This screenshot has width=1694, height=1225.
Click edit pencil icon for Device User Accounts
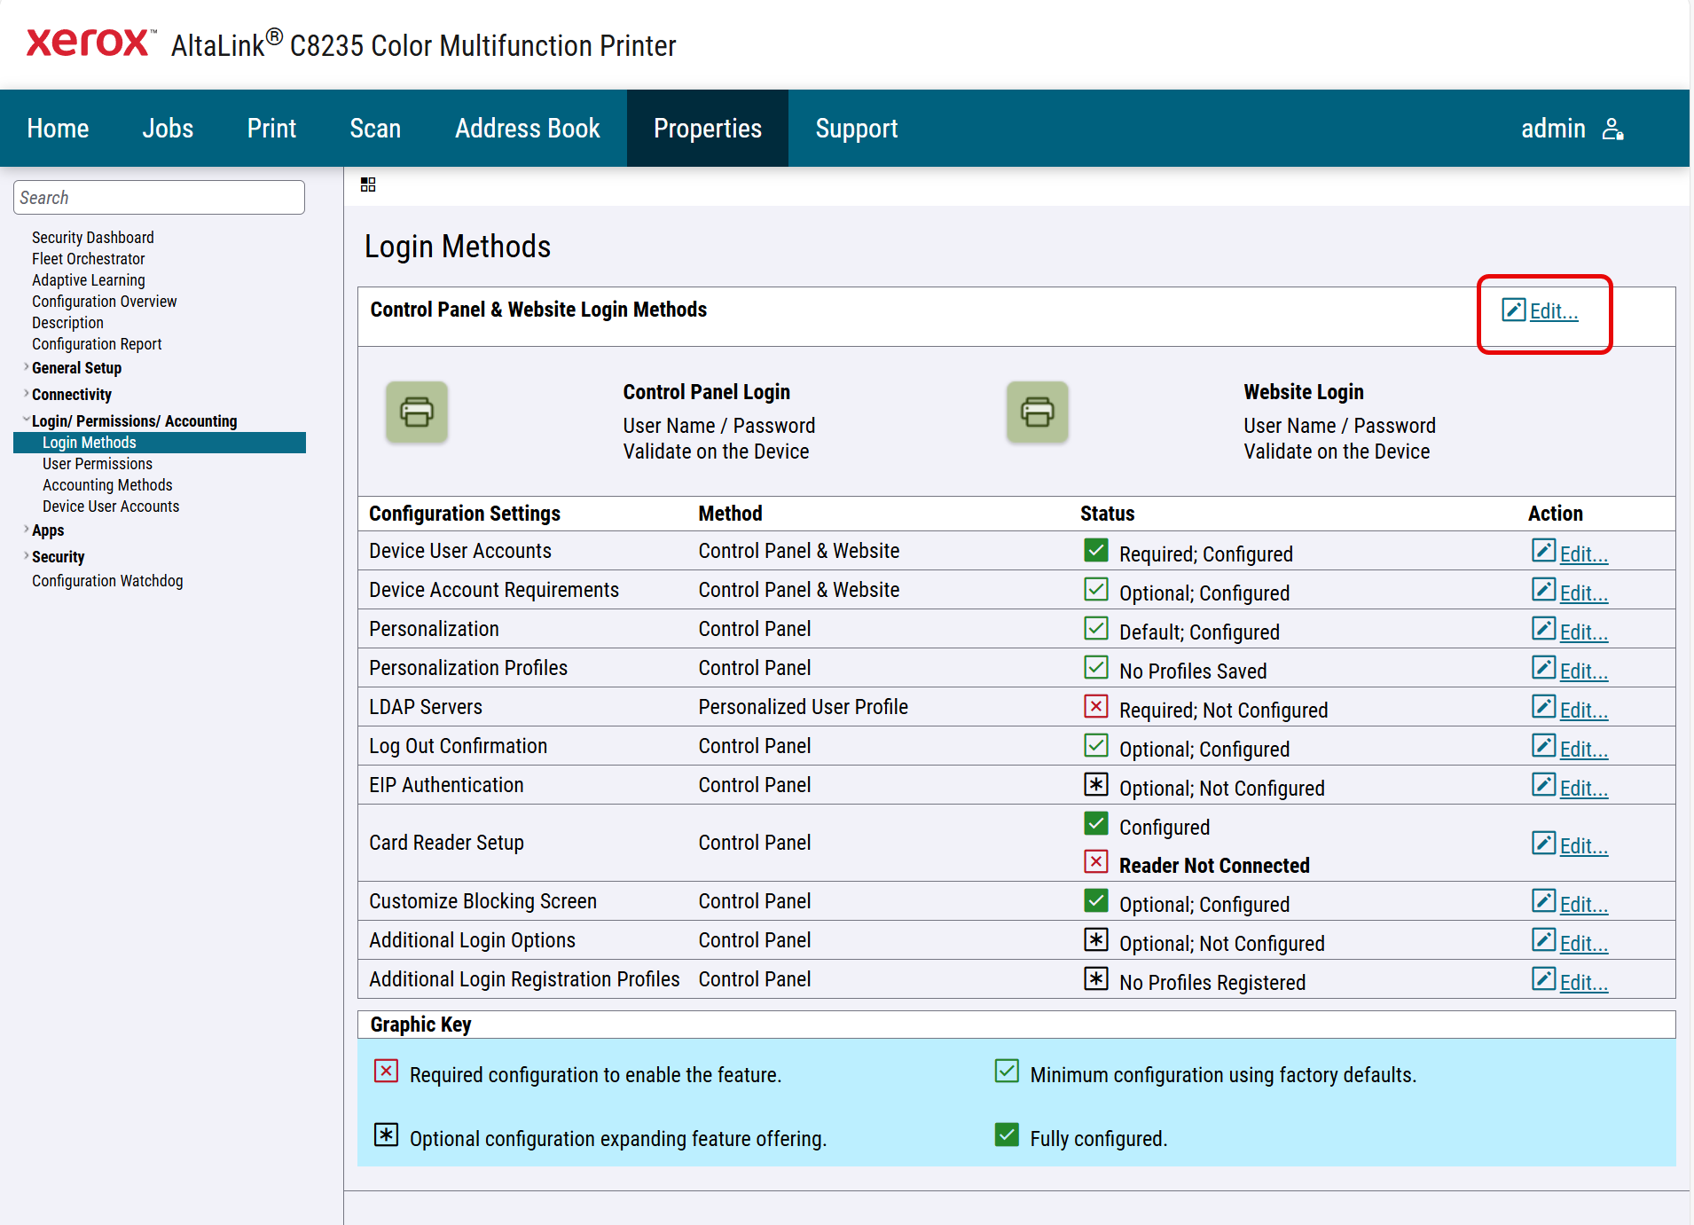click(1543, 551)
